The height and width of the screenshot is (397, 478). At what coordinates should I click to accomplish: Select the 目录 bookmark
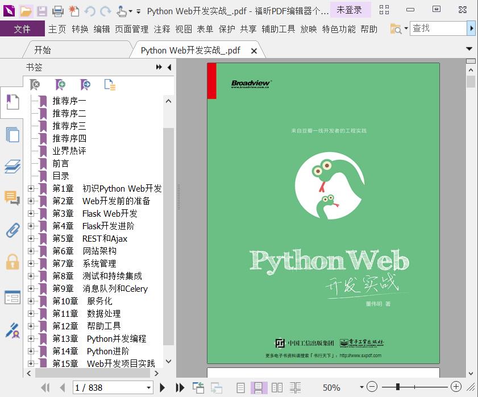pos(61,176)
